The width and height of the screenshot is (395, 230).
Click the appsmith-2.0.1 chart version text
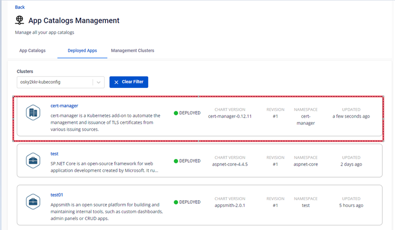230,205
